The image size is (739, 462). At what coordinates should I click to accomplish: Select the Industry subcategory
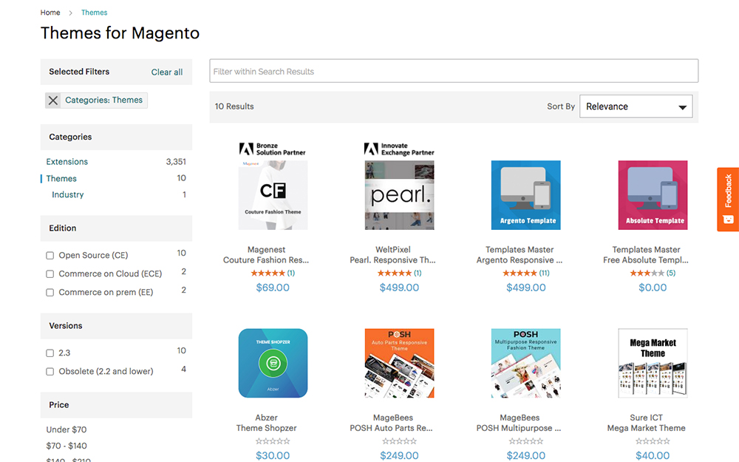68,194
